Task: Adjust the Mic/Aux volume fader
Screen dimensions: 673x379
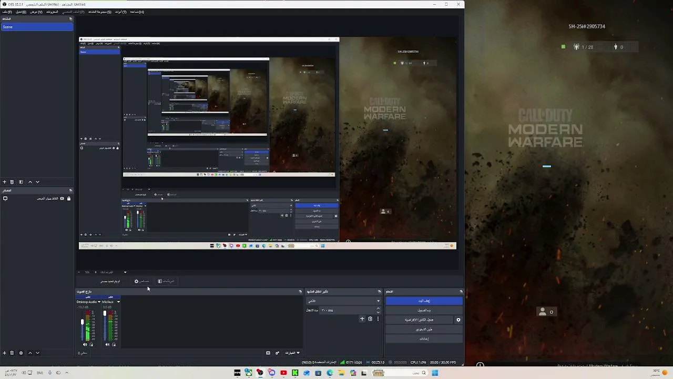Action: tap(105, 314)
